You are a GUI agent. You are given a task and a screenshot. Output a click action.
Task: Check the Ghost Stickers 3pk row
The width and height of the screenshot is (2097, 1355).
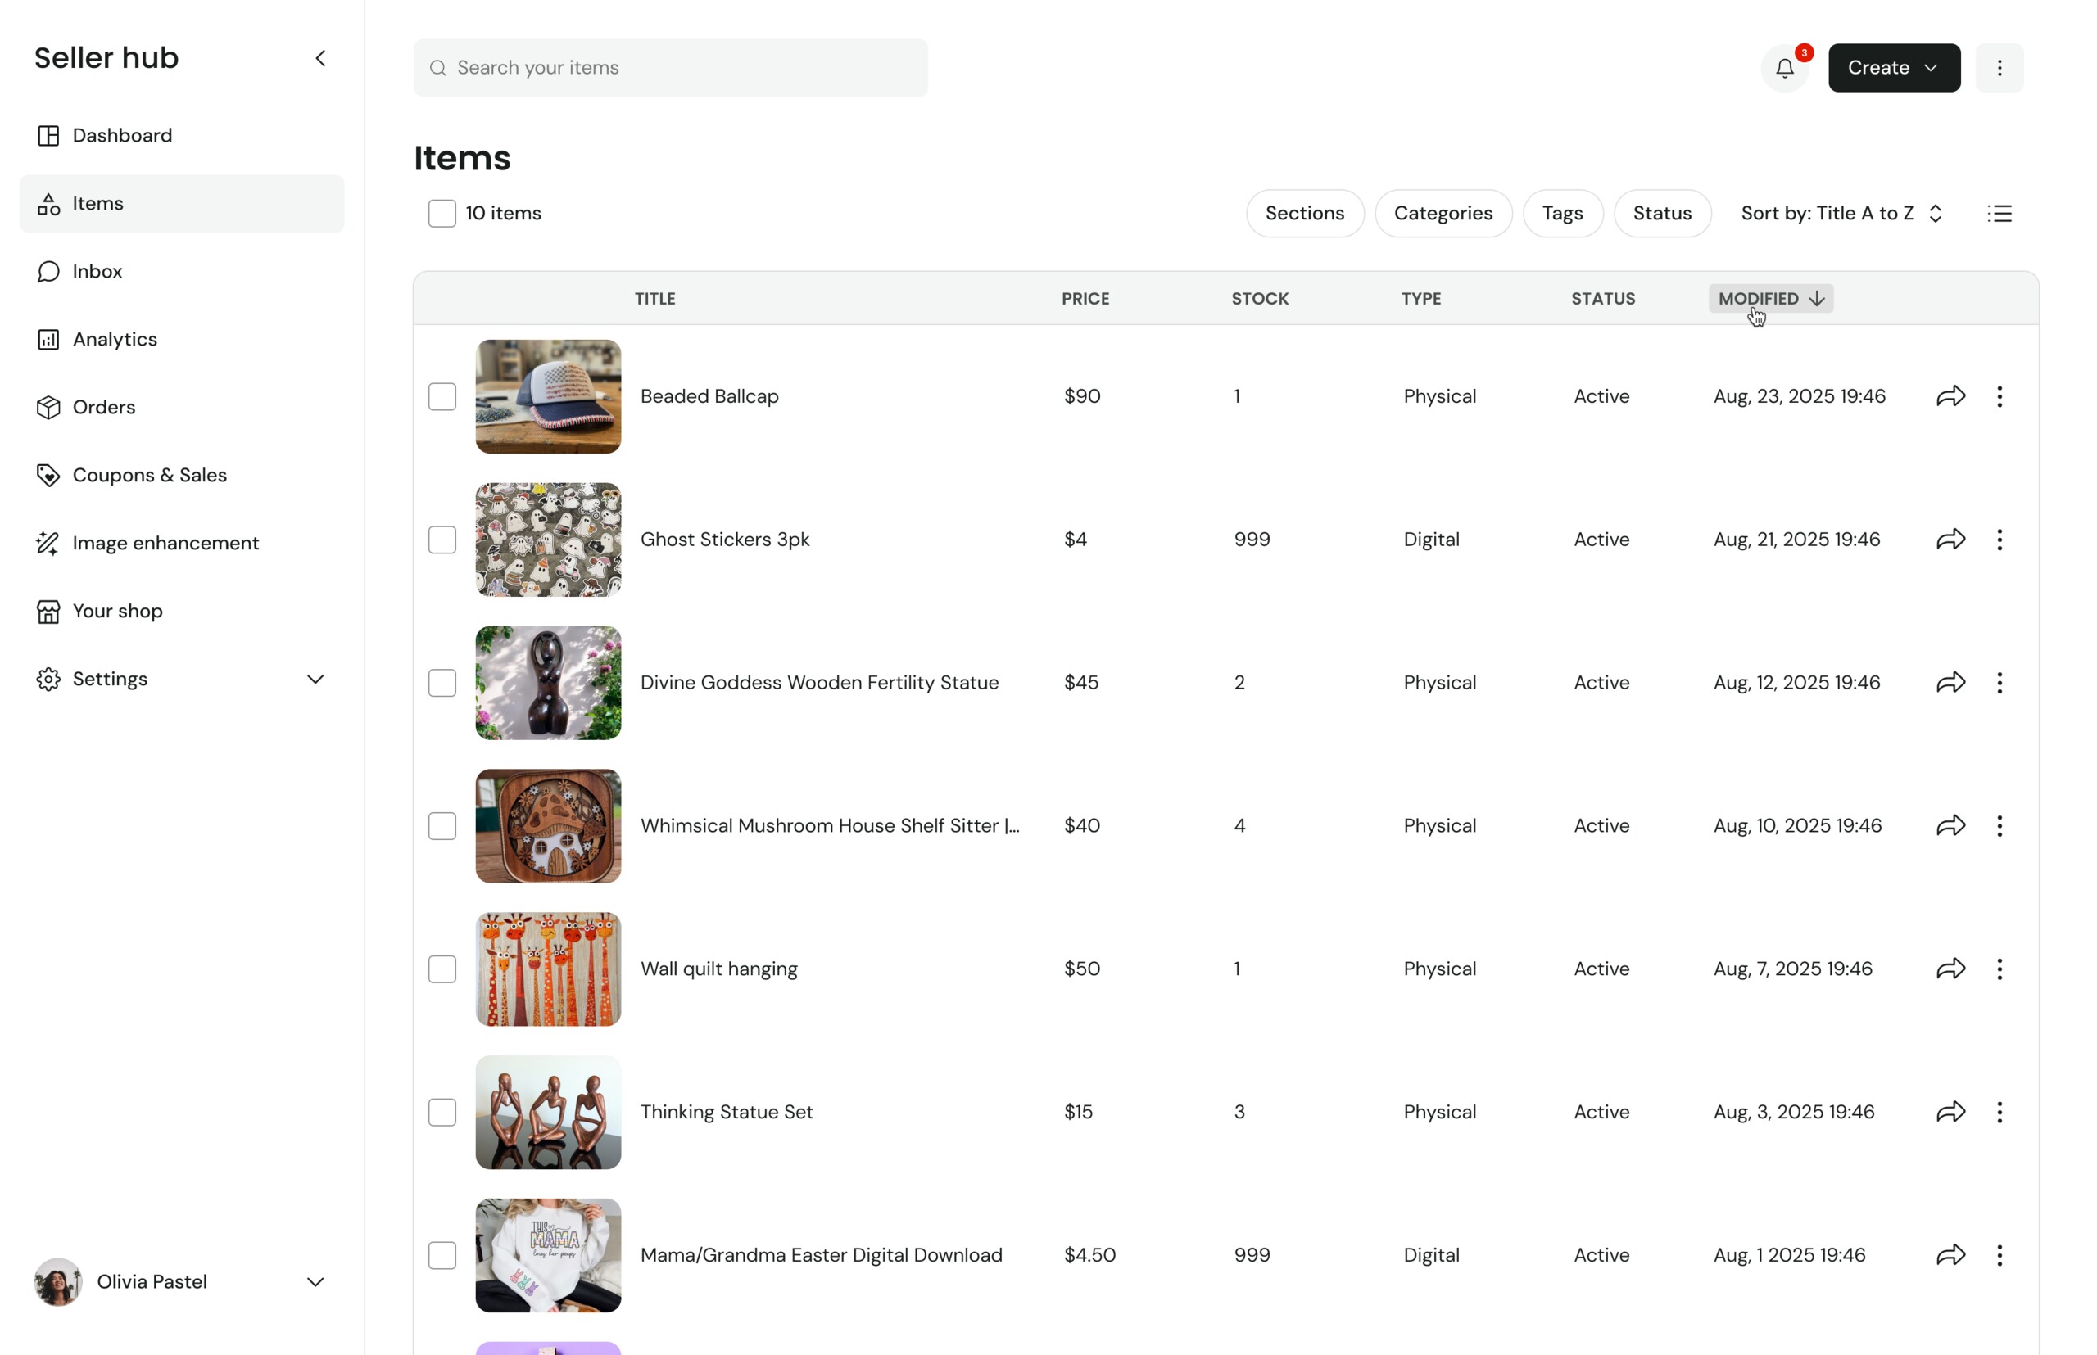coord(442,540)
